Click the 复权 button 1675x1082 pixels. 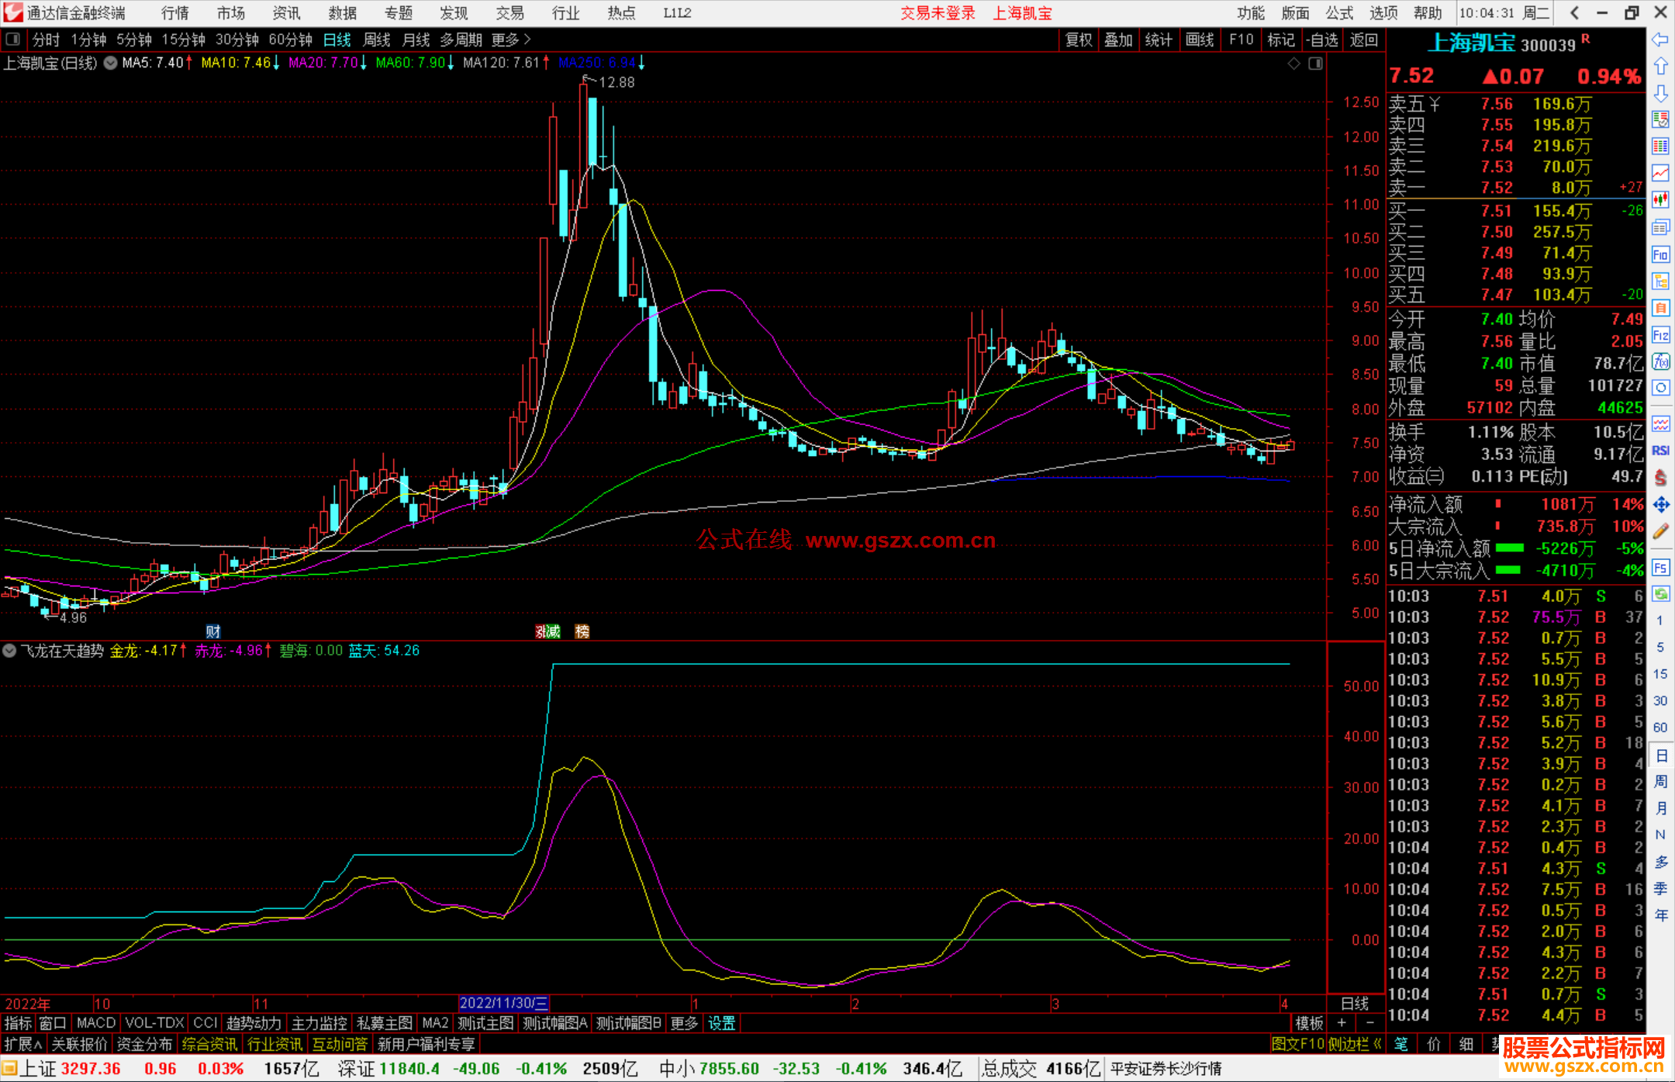[1079, 40]
